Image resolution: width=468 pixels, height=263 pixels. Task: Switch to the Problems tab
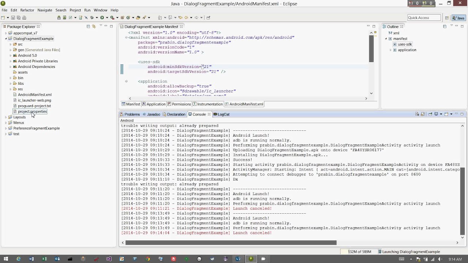coord(129,114)
